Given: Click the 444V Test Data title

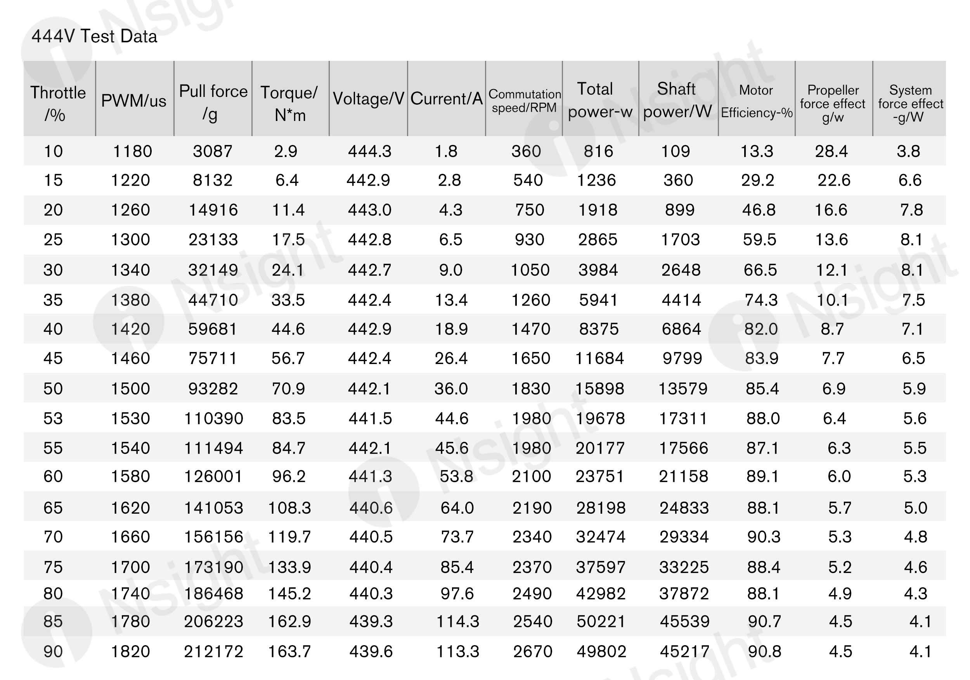Looking at the screenshot, I should [94, 36].
